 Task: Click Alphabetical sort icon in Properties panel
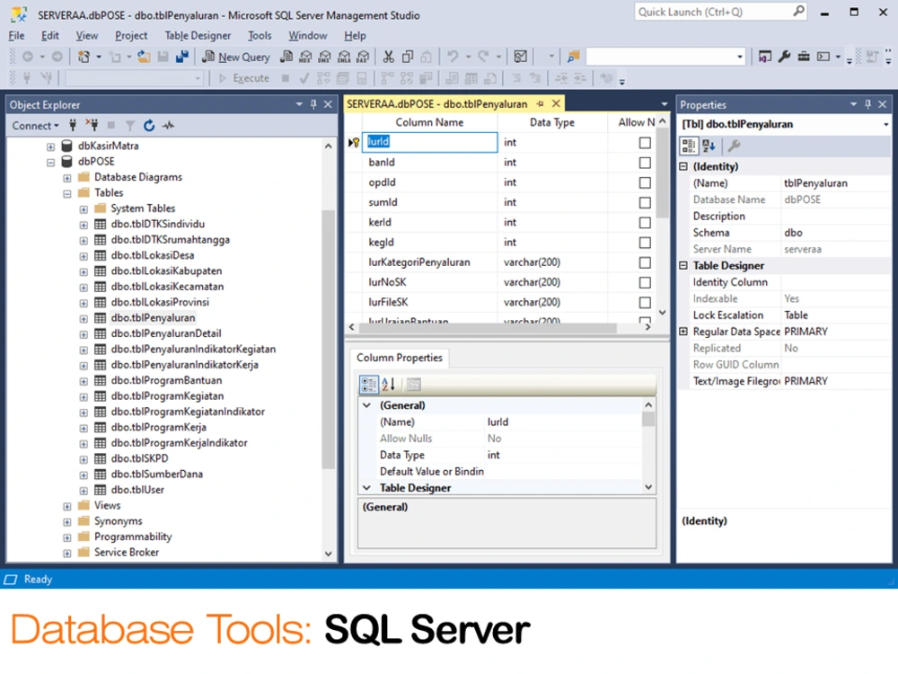[x=709, y=146]
